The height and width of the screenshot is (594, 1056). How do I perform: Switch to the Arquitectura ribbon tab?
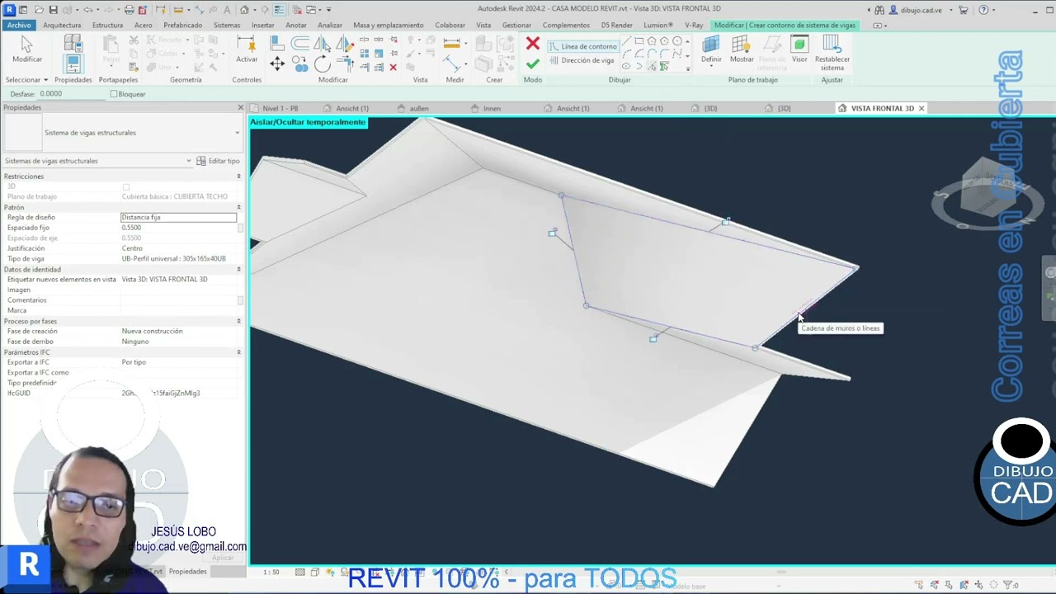coord(62,26)
